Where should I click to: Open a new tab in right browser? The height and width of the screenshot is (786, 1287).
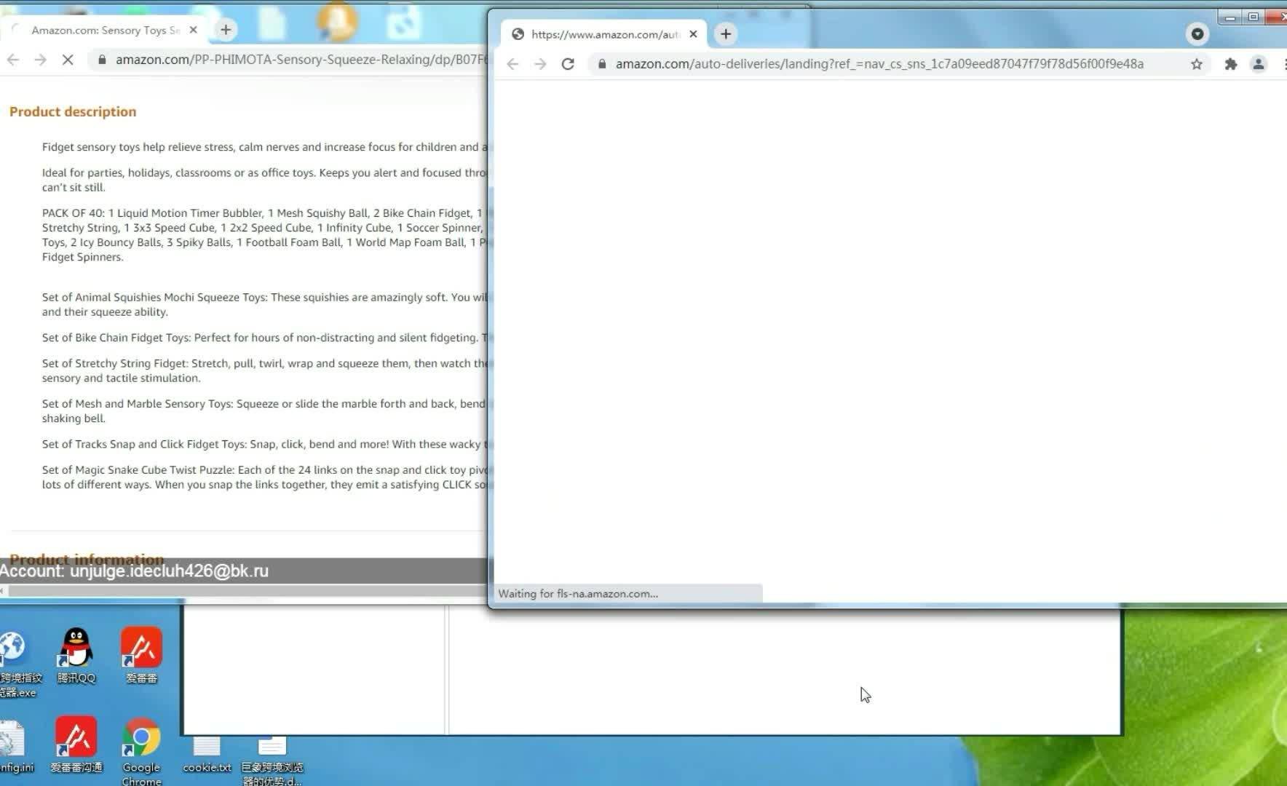click(726, 33)
